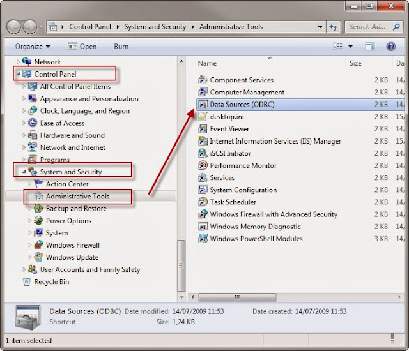409x351 pixels.
Task: Click Administrative Tools breadcrumb segment
Action: (231, 27)
